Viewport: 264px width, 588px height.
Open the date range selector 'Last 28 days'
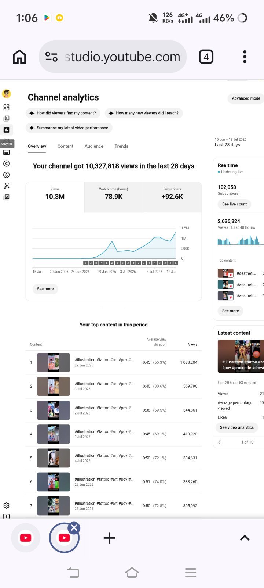click(x=231, y=142)
